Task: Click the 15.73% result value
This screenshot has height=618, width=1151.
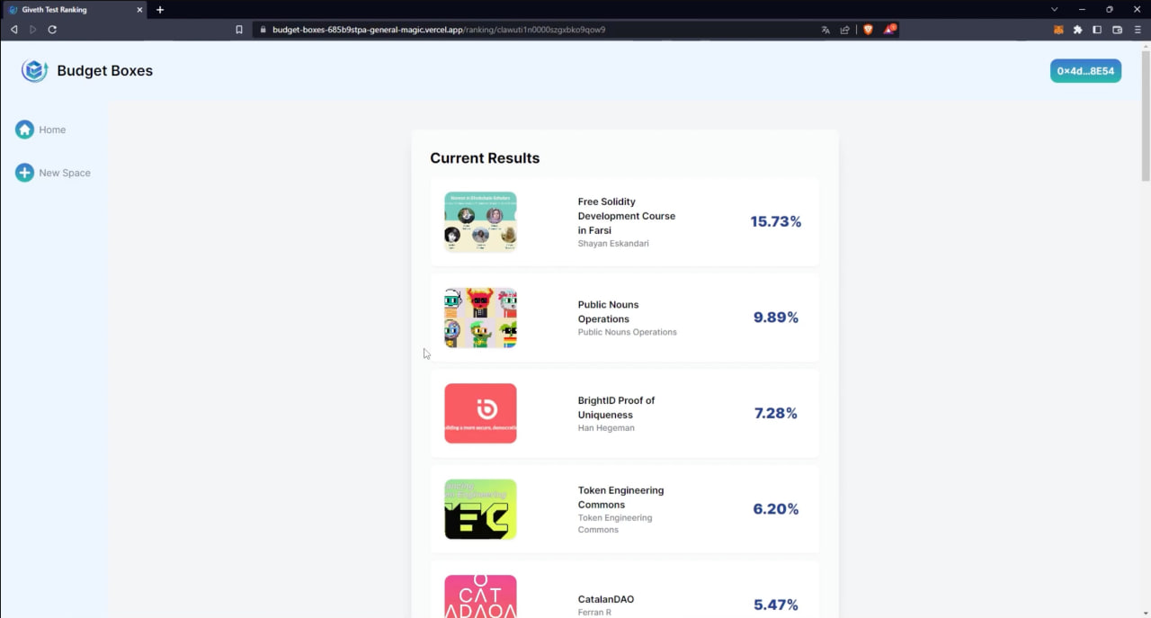Action: 776,221
